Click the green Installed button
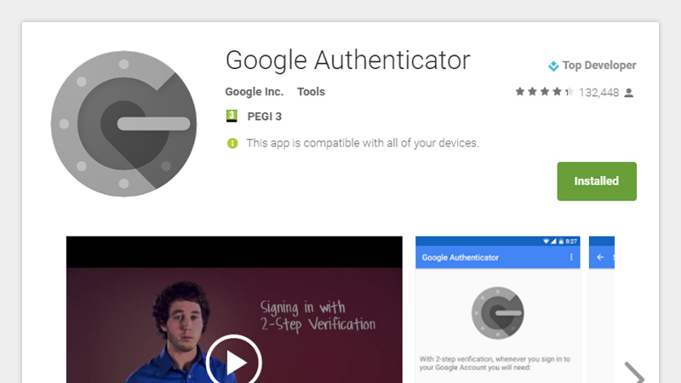 (597, 181)
